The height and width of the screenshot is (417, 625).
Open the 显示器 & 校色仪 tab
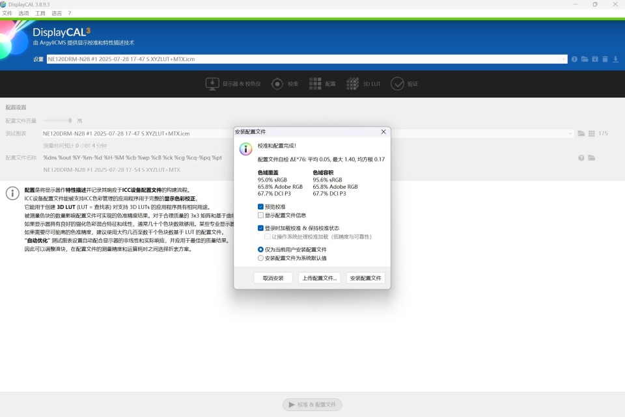(x=233, y=84)
